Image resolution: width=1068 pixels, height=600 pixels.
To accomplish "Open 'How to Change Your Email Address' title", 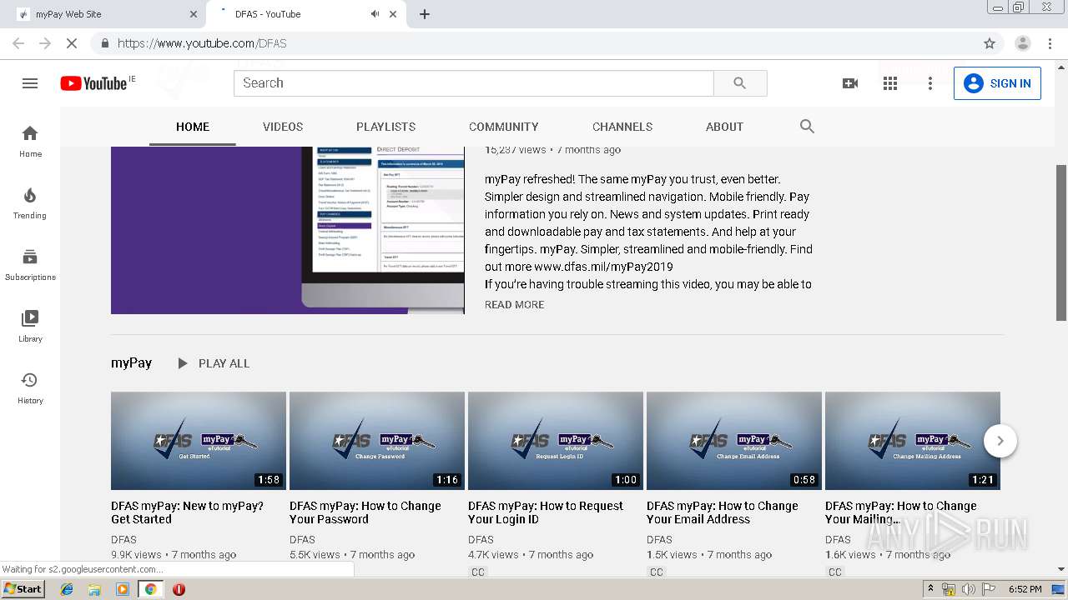I will point(723,512).
